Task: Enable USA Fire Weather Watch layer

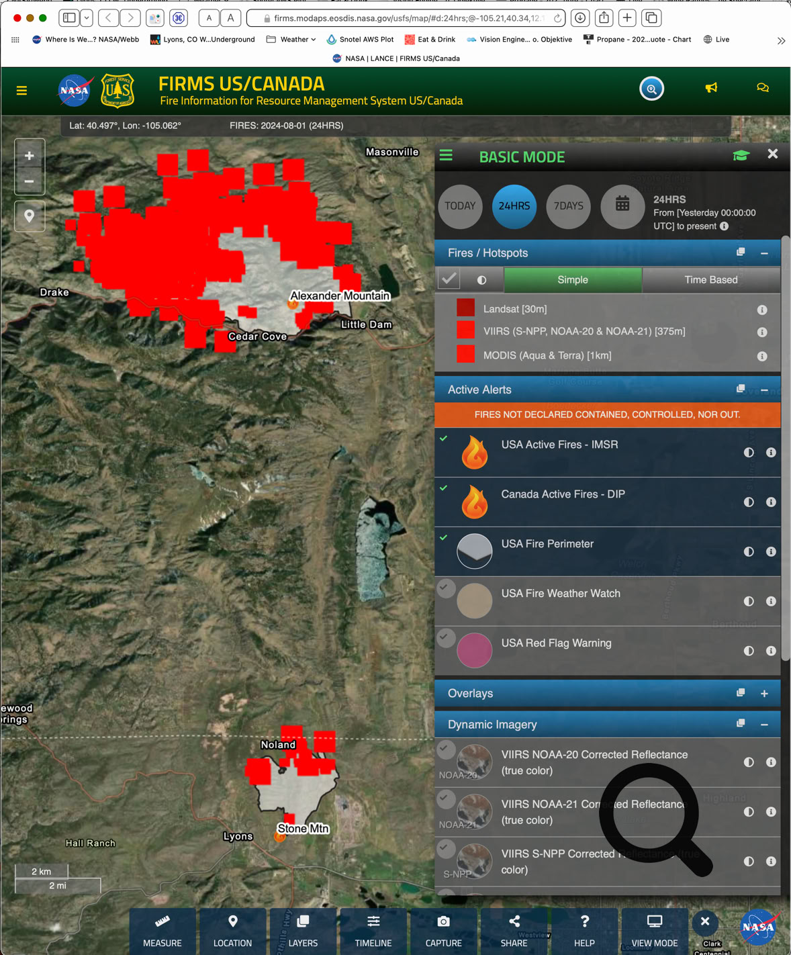Action: point(446,588)
